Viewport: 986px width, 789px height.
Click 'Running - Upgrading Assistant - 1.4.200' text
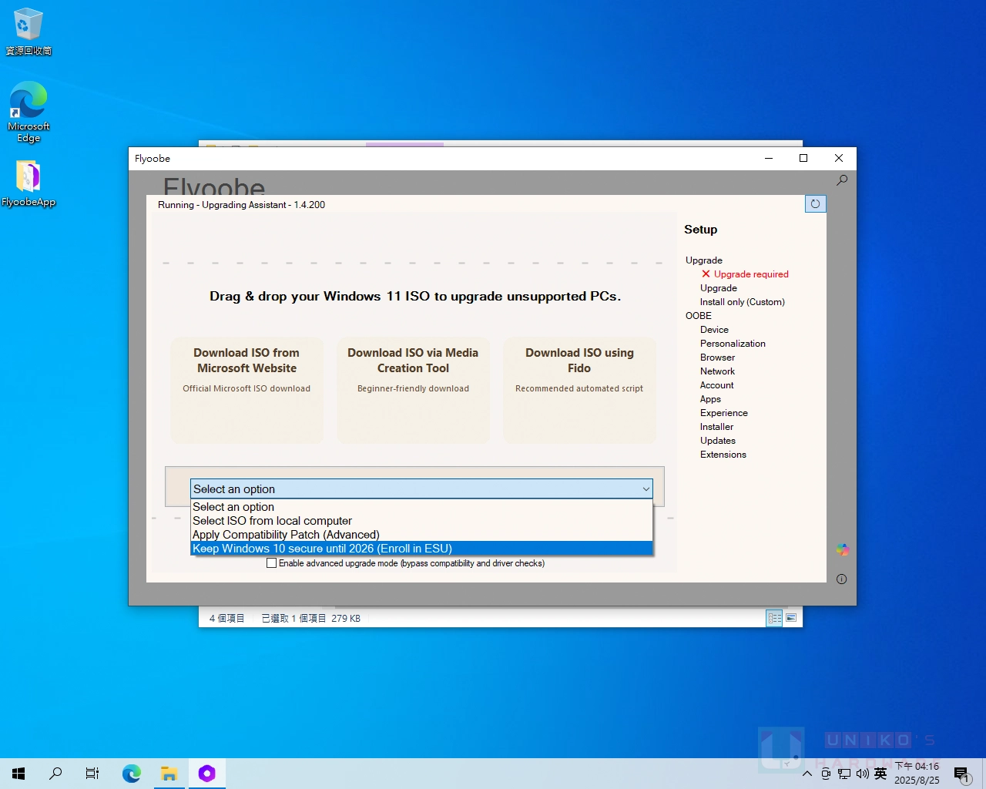[241, 205]
